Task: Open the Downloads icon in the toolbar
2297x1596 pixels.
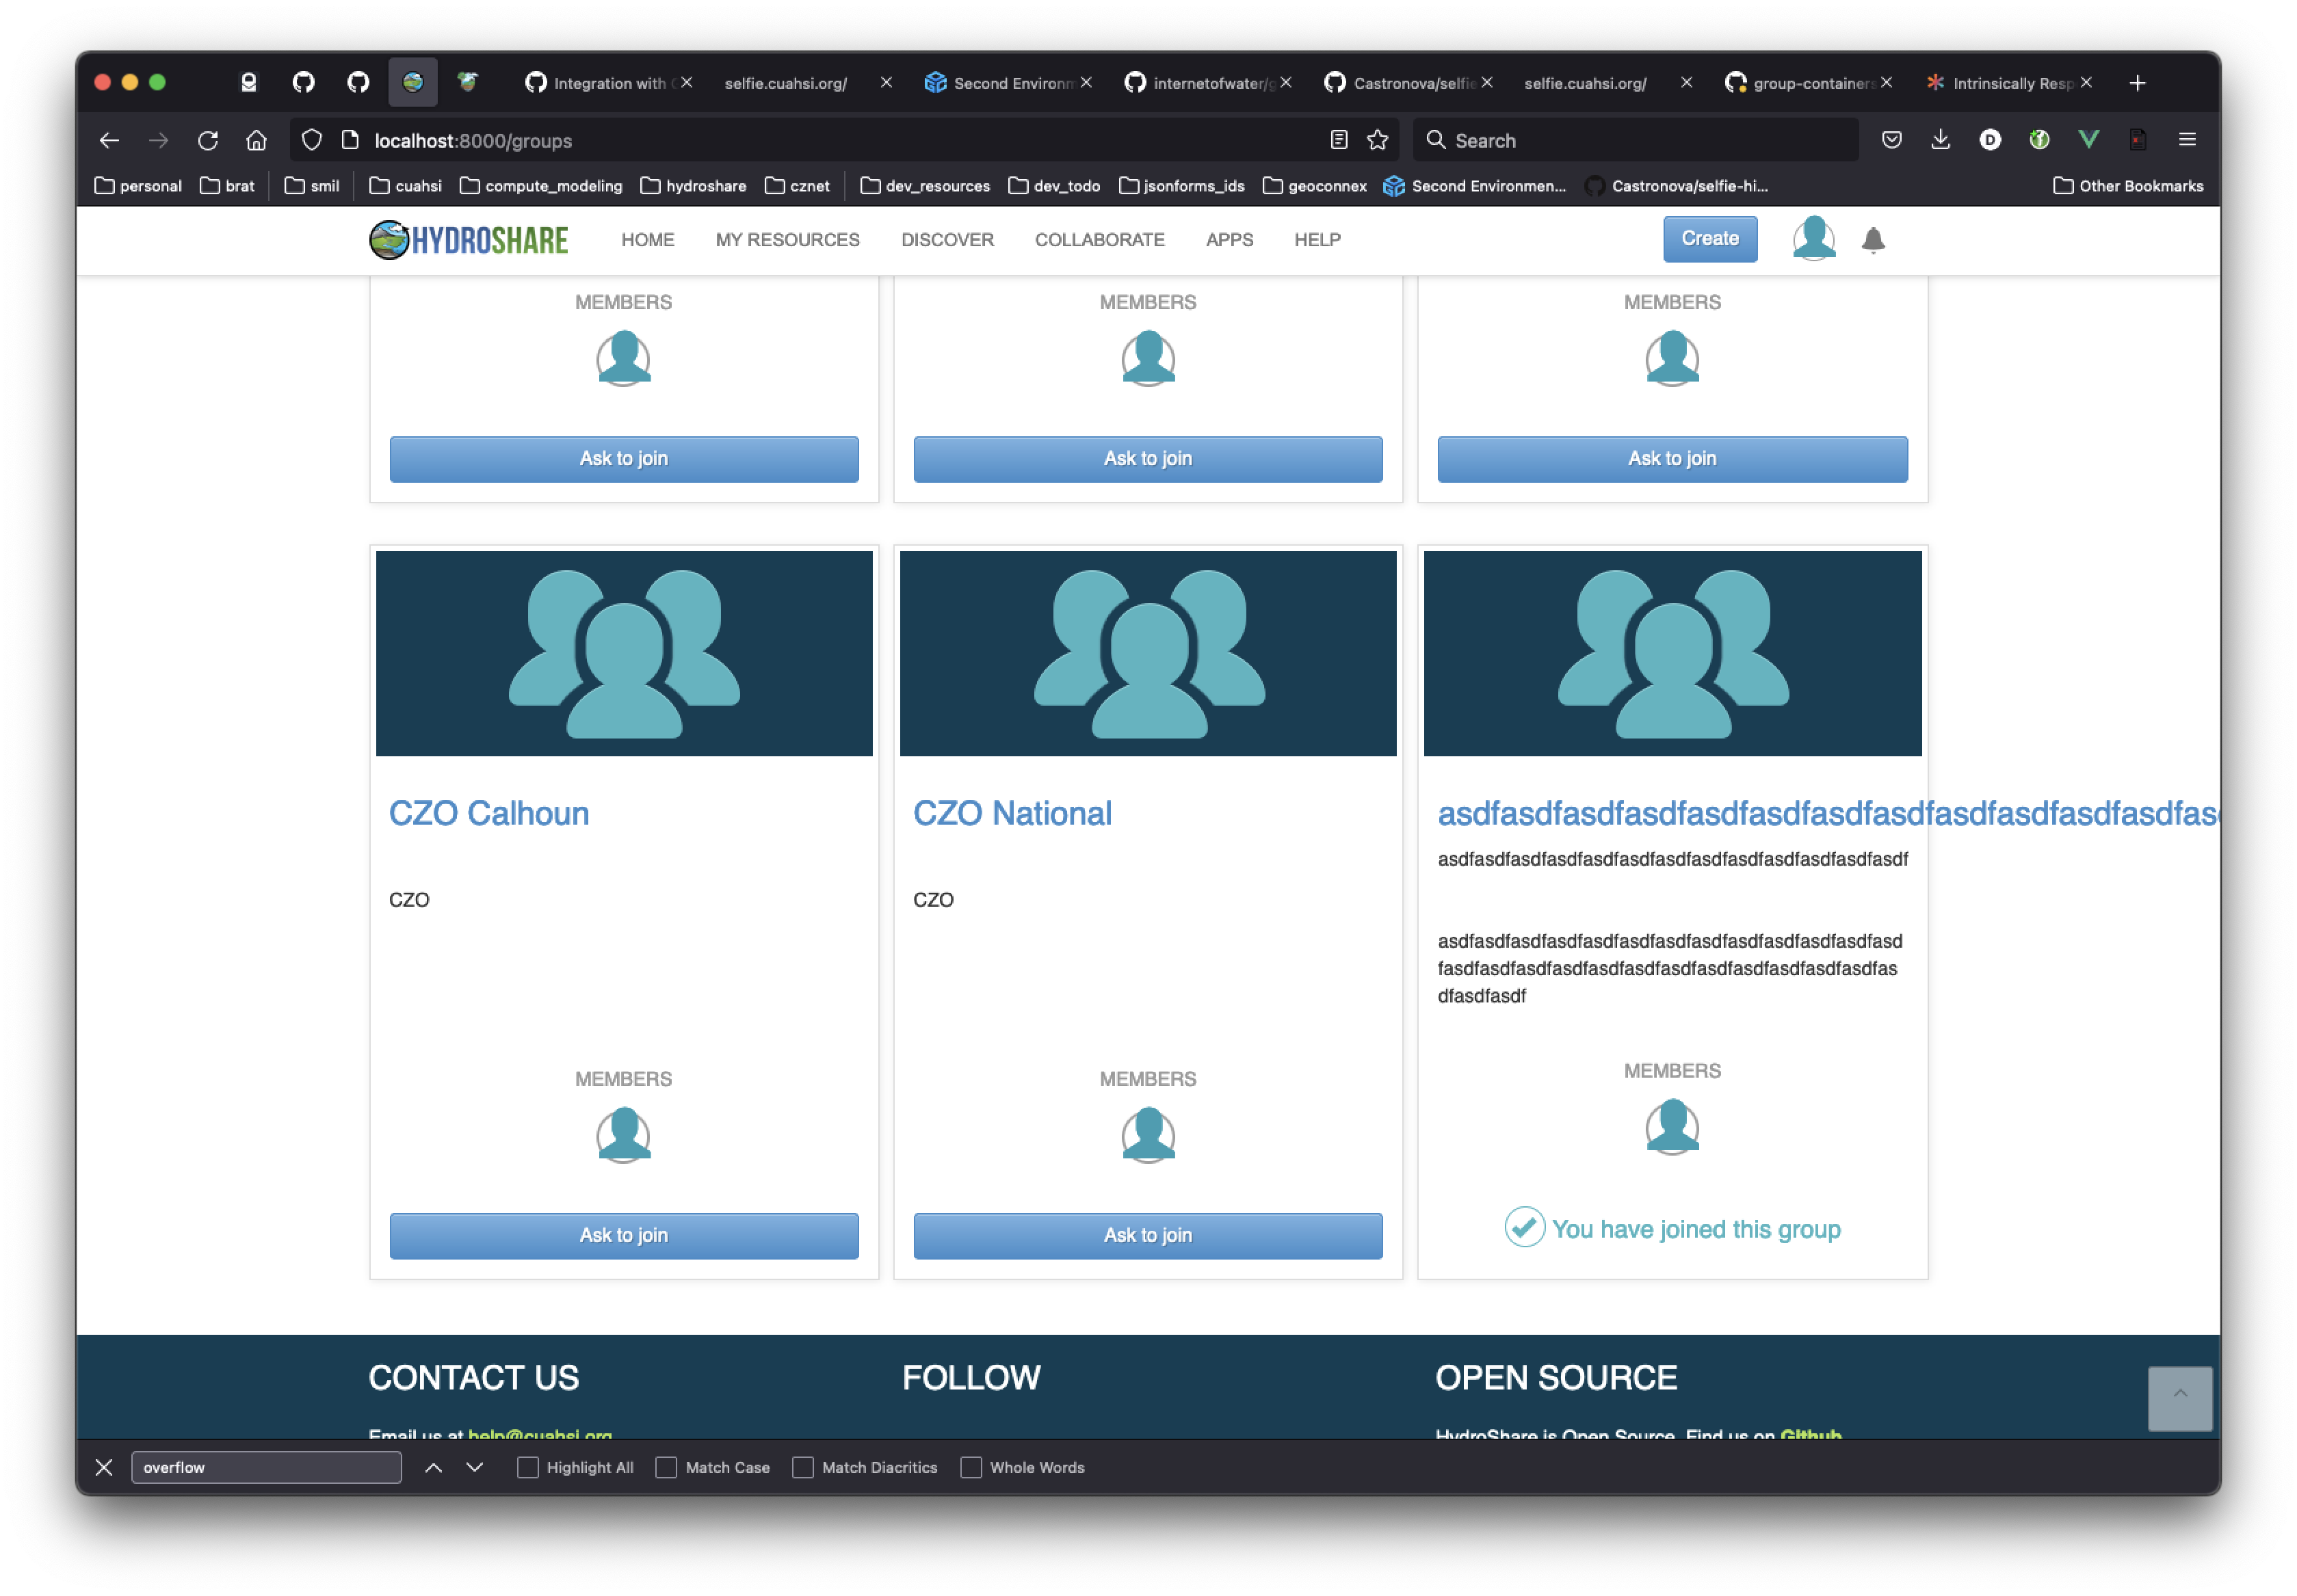Action: click(x=1940, y=140)
